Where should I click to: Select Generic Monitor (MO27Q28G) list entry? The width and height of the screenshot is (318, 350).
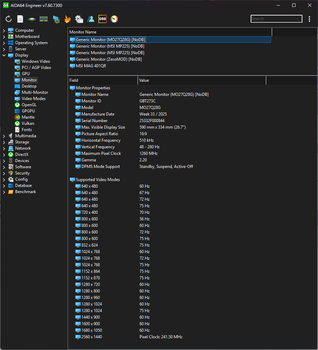(x=170, y=40)
